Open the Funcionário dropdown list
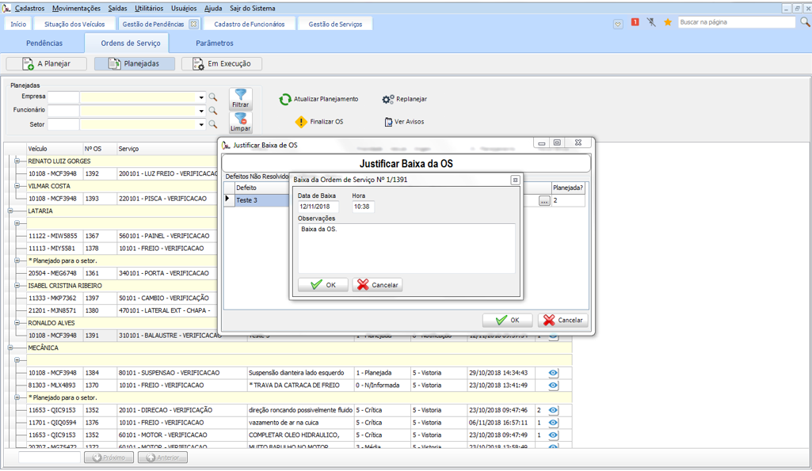The image size is (812, 471). [201, 112]
